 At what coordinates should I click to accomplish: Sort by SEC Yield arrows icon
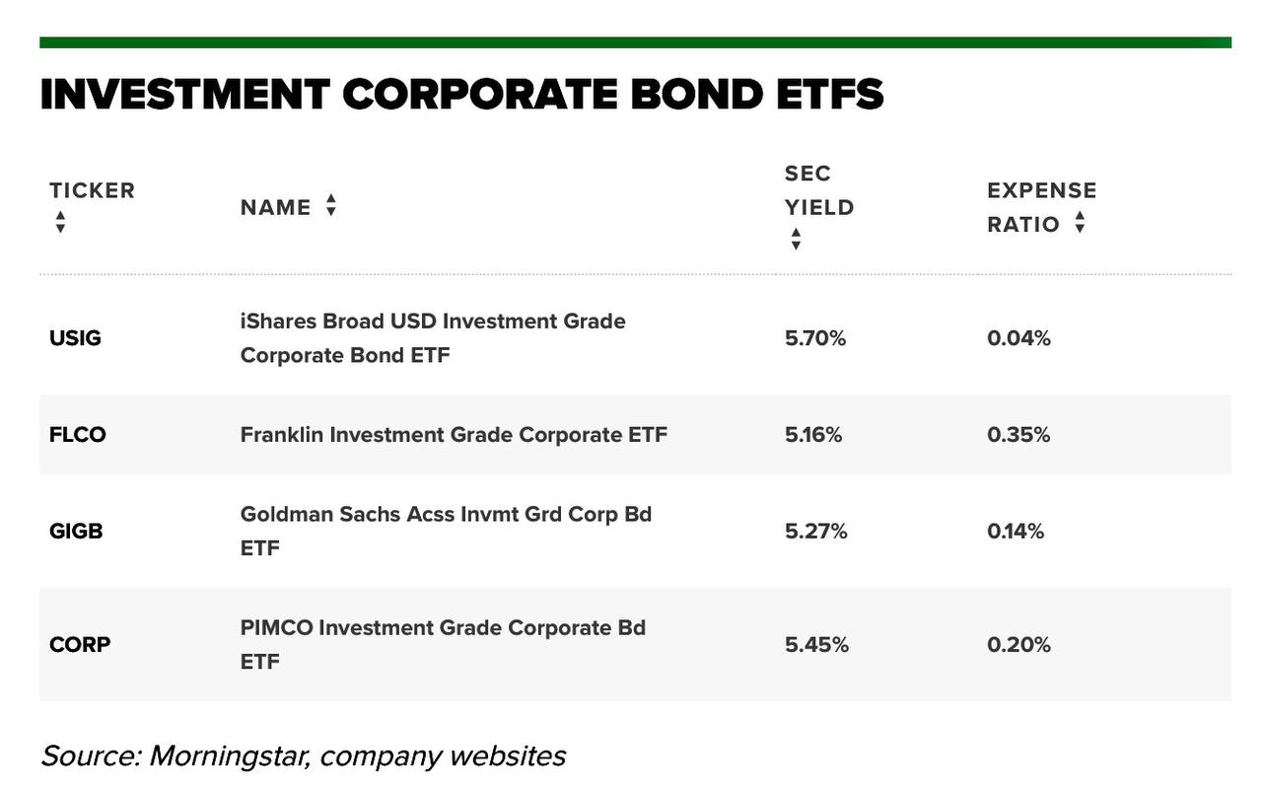coord(796,240)
